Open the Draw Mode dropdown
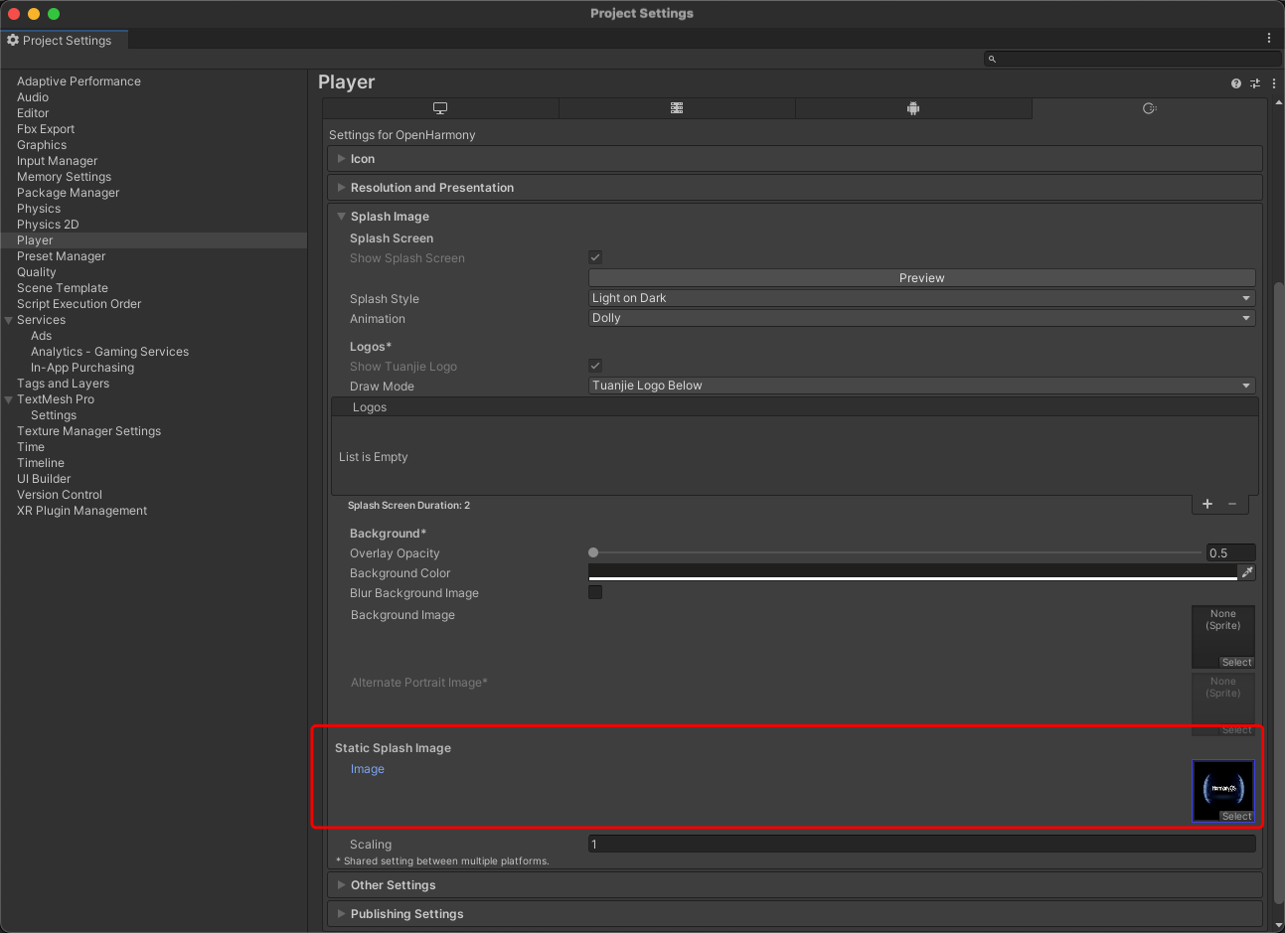The width and height of the screenshot is (1285, 933). (x=921, y=386)
